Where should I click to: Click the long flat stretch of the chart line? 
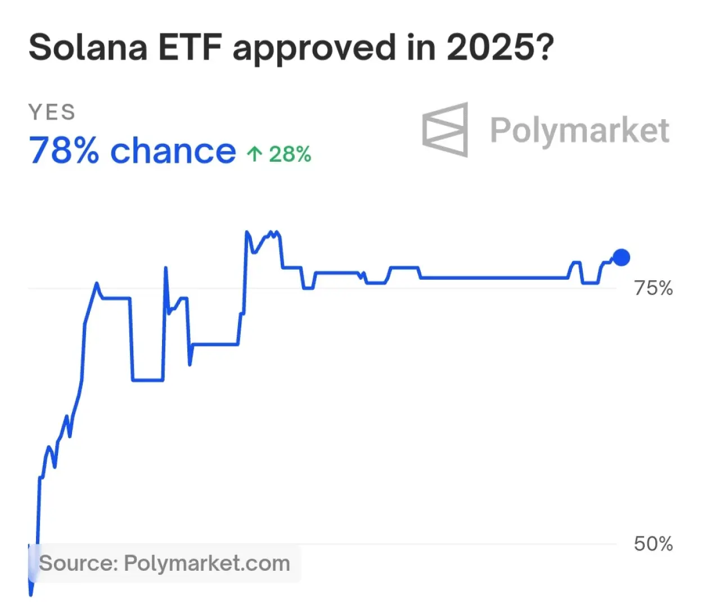pos(495,278)
